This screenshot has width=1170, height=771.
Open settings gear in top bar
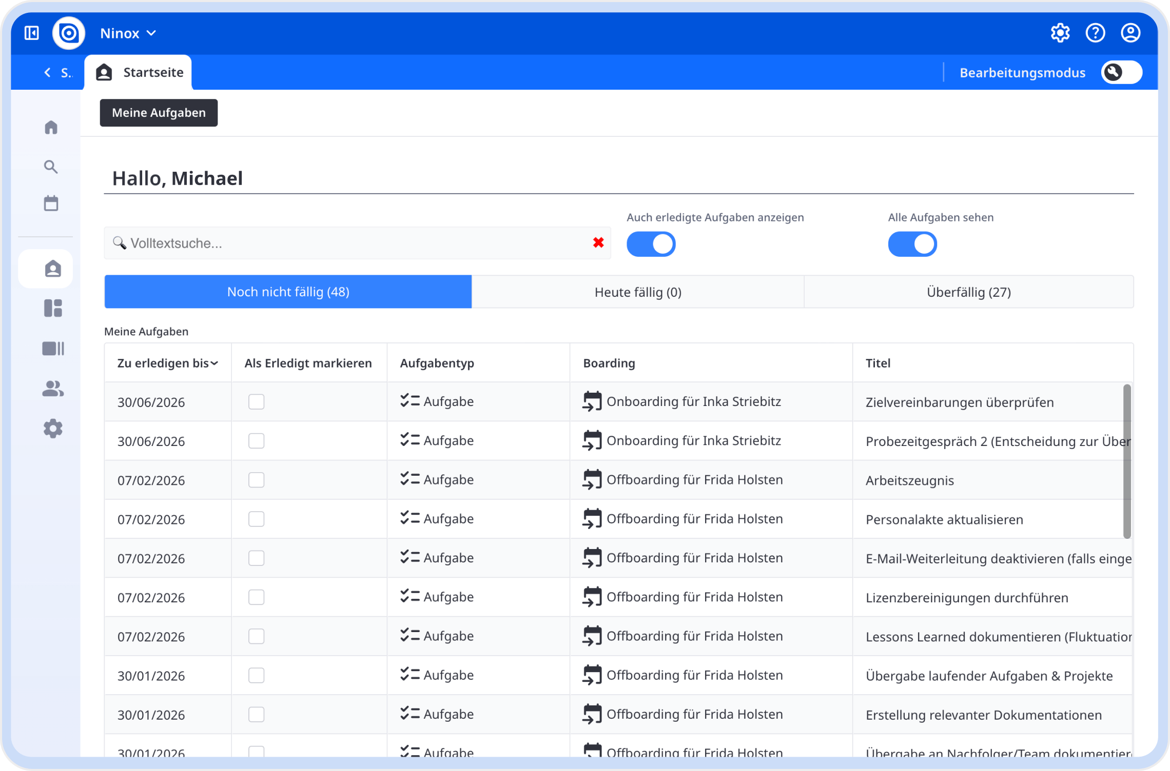click(1060, 33)
